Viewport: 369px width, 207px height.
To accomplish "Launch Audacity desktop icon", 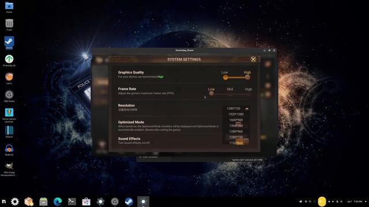I will (9, 149).
